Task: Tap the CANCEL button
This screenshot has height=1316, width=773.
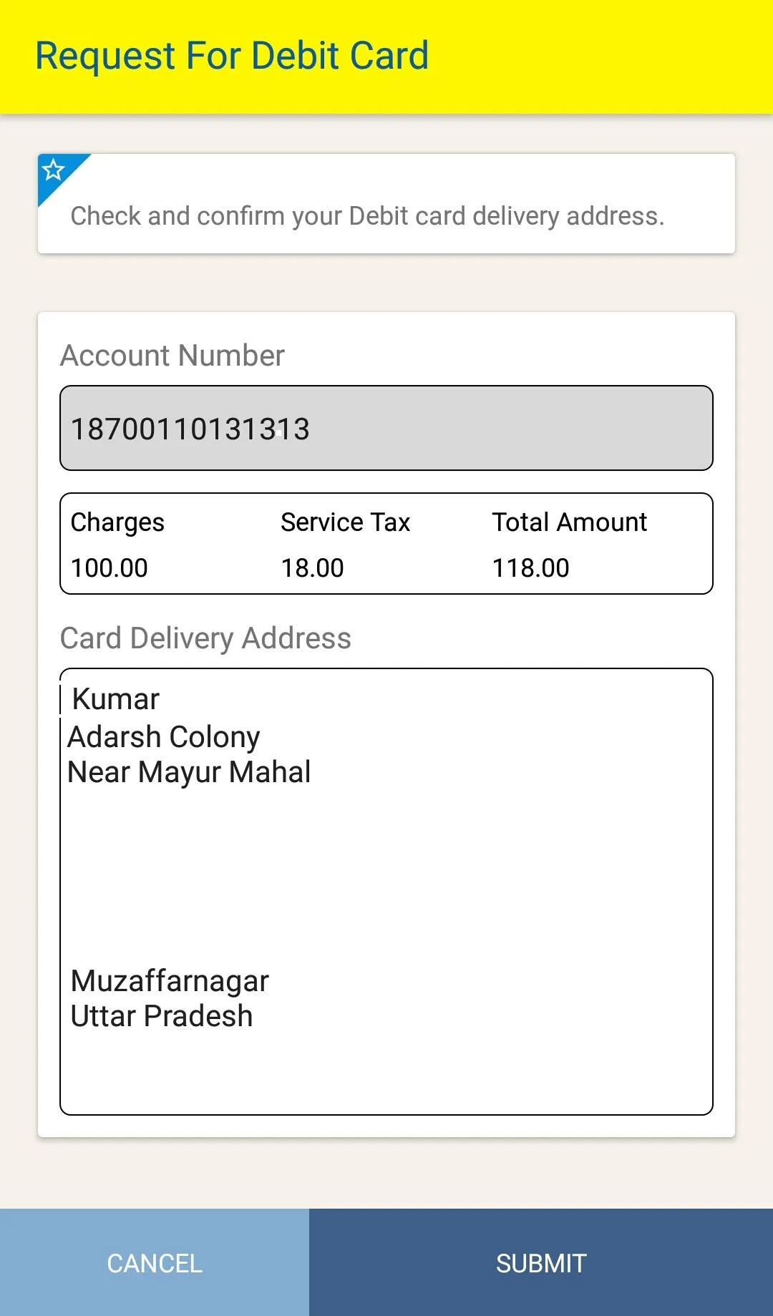Action: tap(155, 1263)
